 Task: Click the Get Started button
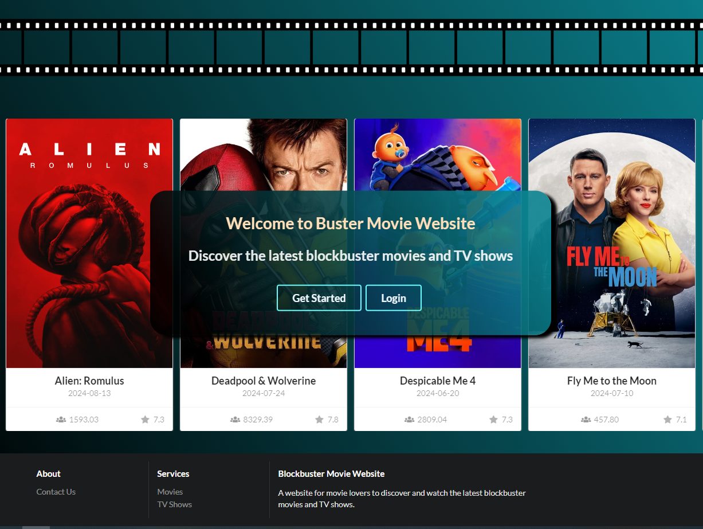(319, 297)
